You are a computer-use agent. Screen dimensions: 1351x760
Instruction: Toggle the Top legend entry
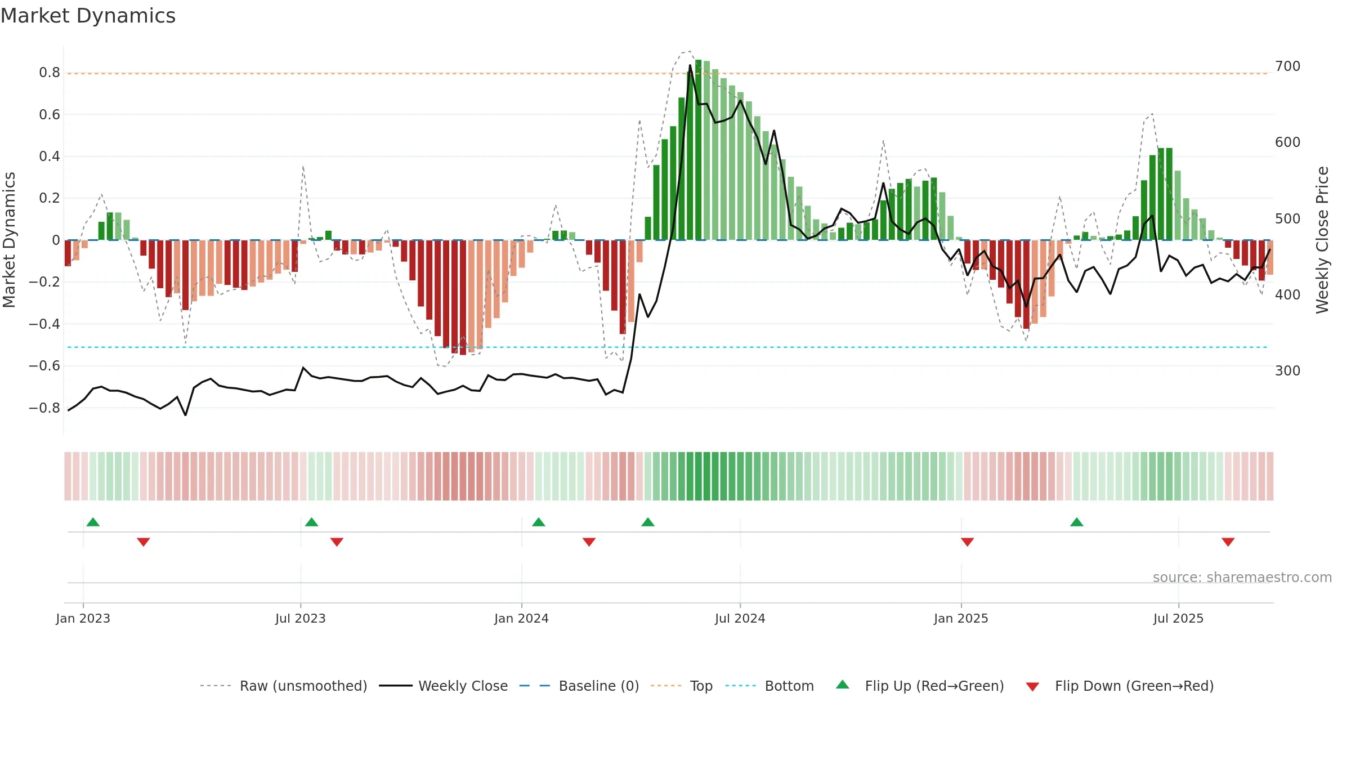coord(682,686)
